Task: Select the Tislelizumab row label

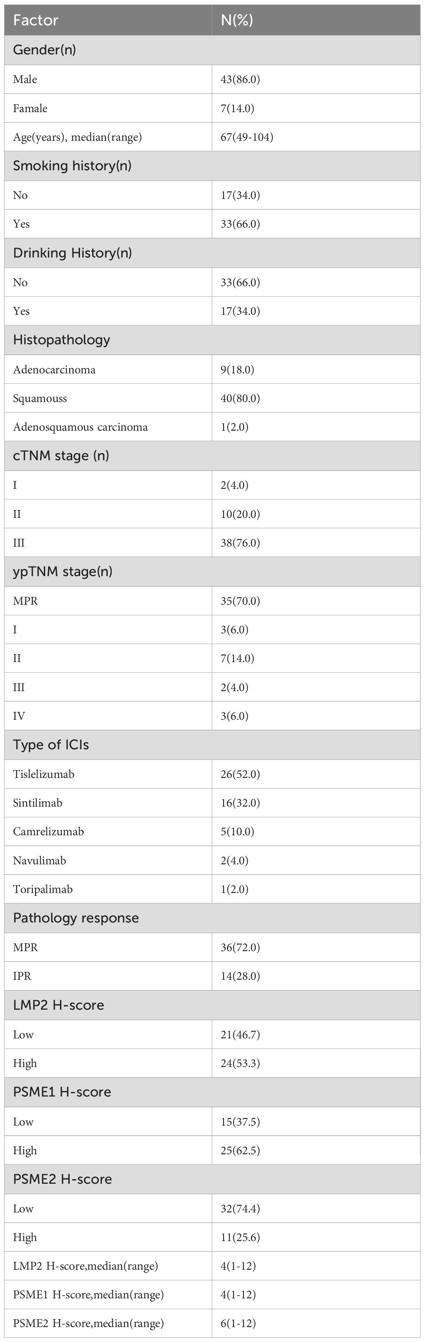Action: (44, 774)
